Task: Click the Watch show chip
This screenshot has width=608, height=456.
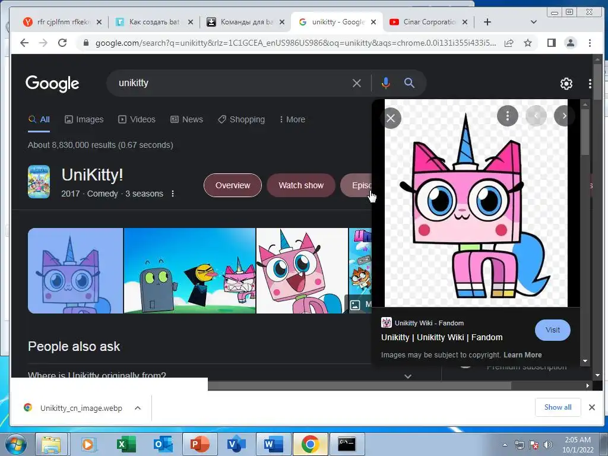Action: (x=301, y=185)
